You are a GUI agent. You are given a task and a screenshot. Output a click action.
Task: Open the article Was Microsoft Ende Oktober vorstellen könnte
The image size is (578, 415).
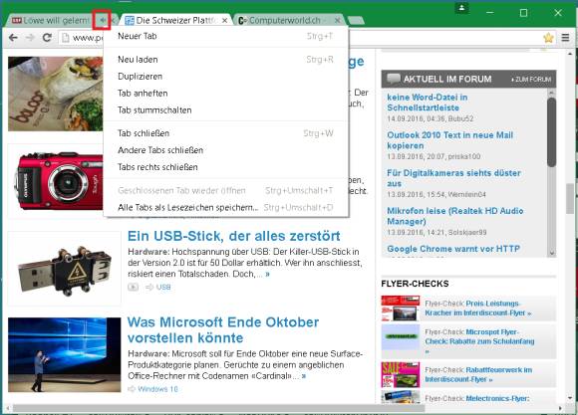coord(223,330)
